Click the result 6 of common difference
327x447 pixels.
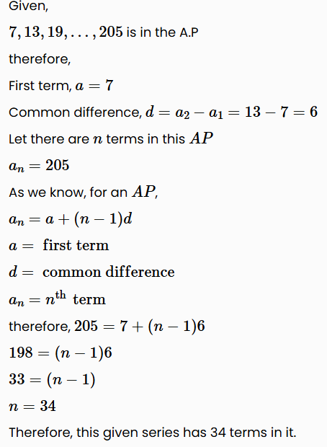click(x=313, y=112)
